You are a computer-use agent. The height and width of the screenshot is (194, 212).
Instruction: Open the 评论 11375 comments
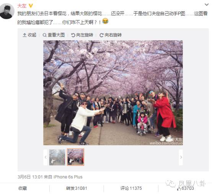(x=131, y=188)
